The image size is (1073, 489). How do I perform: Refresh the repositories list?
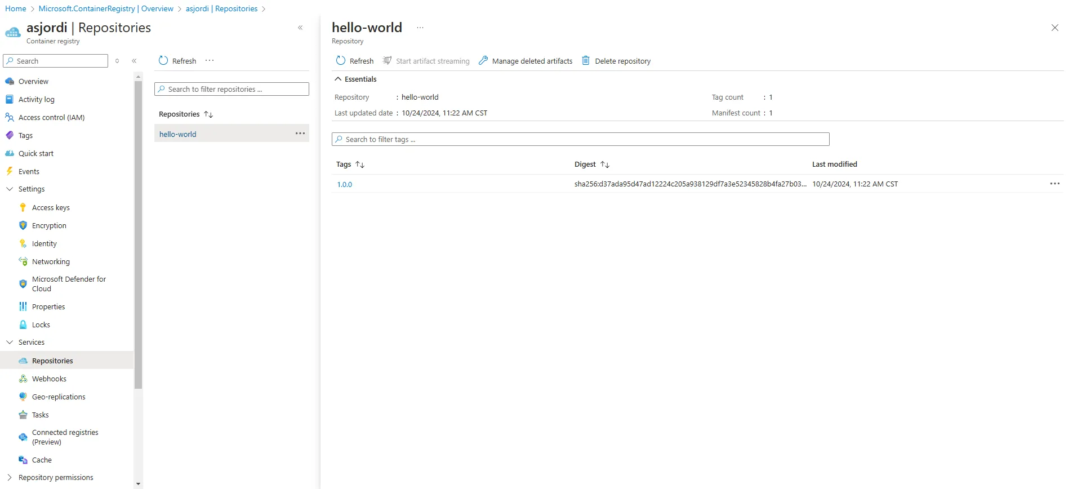point(177,61)
